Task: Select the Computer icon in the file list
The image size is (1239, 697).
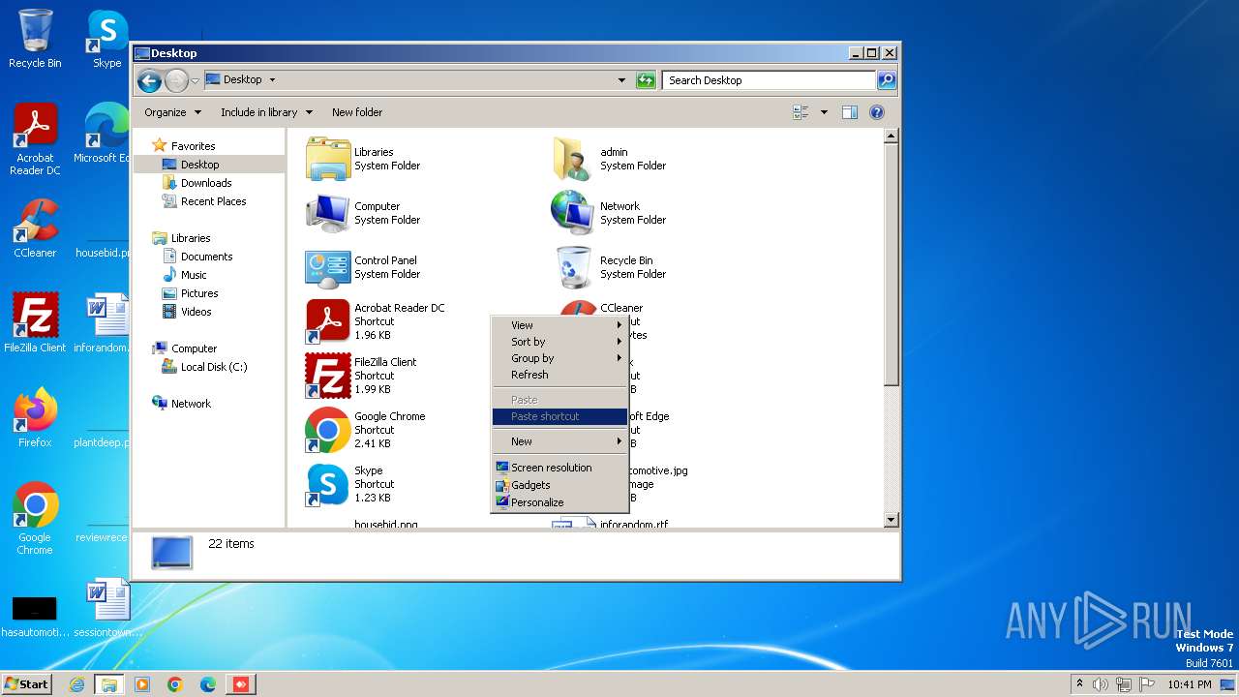Action: (x=328, y=213)
